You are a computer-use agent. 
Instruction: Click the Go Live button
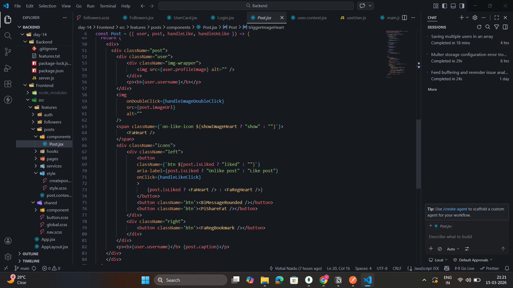tap(465, 268)
